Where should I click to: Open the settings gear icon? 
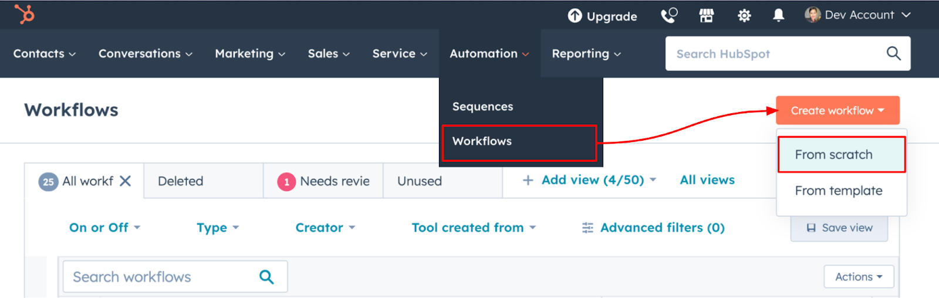744,16
